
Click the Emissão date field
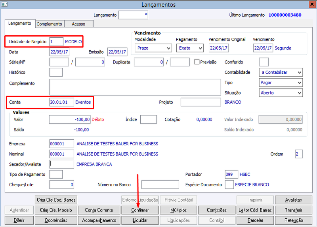117,52
